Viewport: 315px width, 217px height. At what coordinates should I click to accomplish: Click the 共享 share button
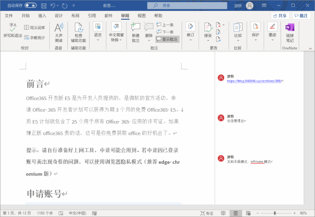280,16
